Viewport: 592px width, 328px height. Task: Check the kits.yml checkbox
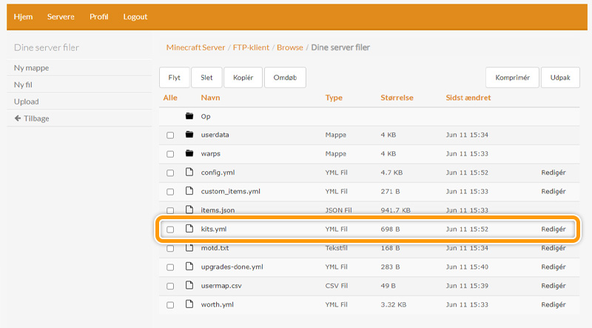[170, 230]
